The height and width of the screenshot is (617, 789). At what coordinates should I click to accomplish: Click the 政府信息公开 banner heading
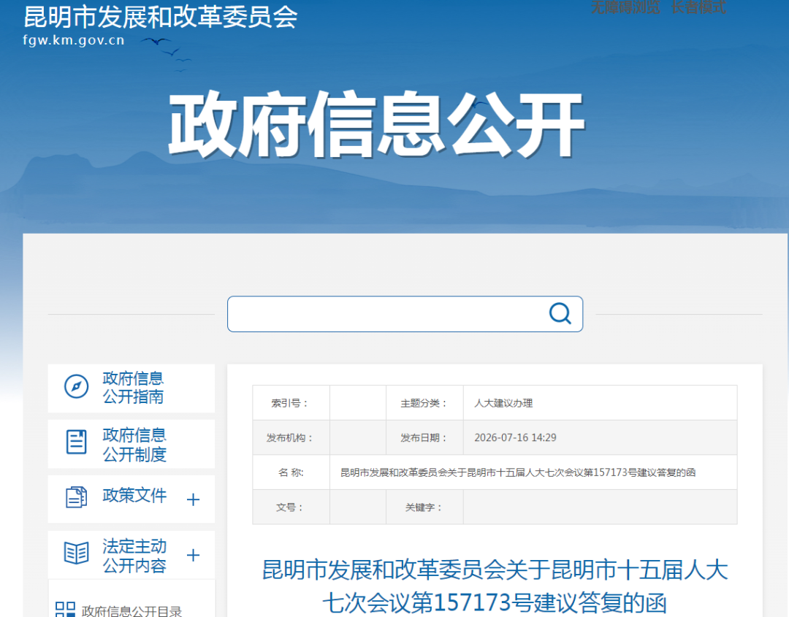[376, 124]
